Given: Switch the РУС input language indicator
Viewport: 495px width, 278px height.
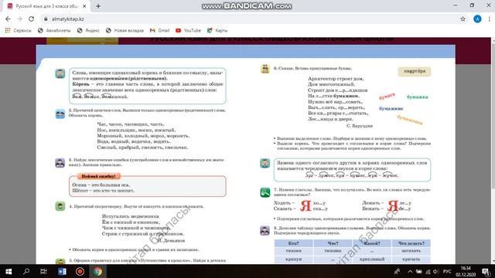Looking at the screenshot, I should click(447, 271).
